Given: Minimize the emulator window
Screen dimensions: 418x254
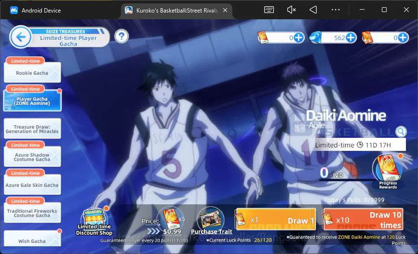Looking at the screenshot, I should pos(362,10).
